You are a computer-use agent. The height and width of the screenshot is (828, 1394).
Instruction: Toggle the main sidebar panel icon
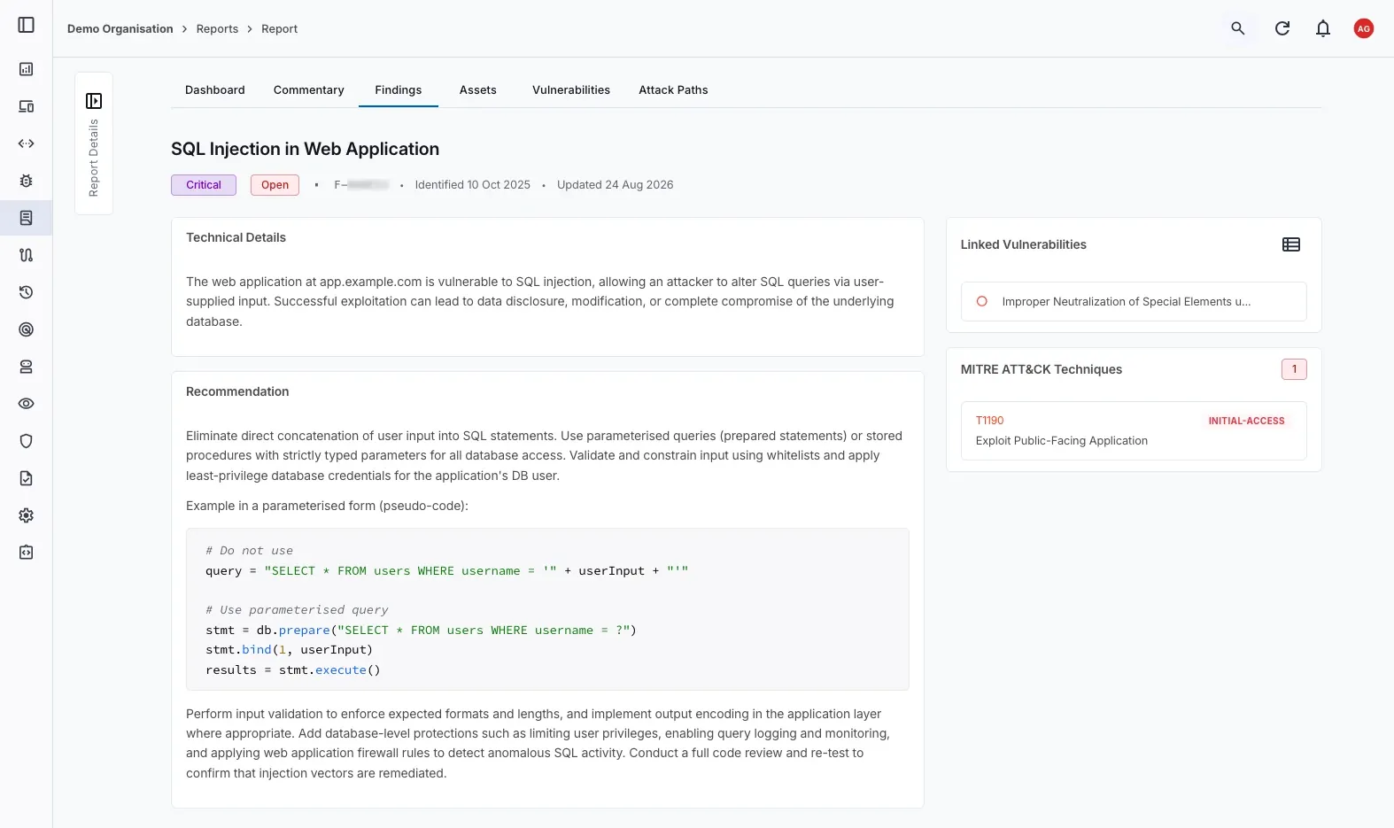click(x=27, y=25)
